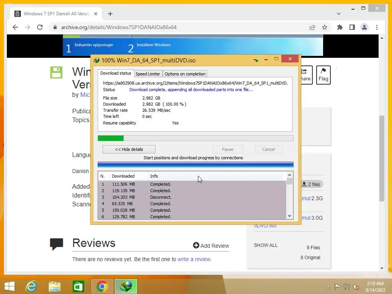This screenshot has width=392, height=294.
Task: Open Chrome three-dot menu
Action: [x=377, y=27]
